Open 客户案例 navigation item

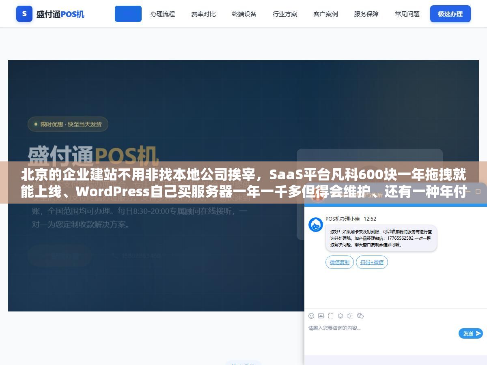(x=325, y=14)
